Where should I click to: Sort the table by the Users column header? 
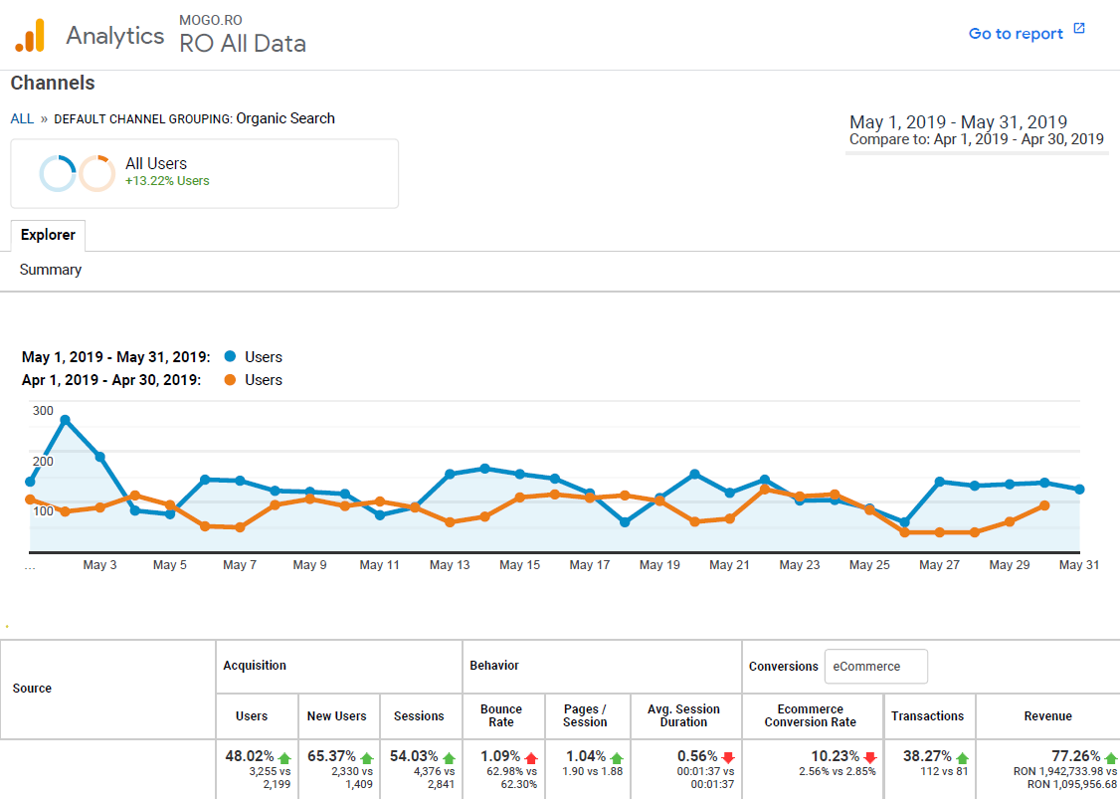[253, 716]
